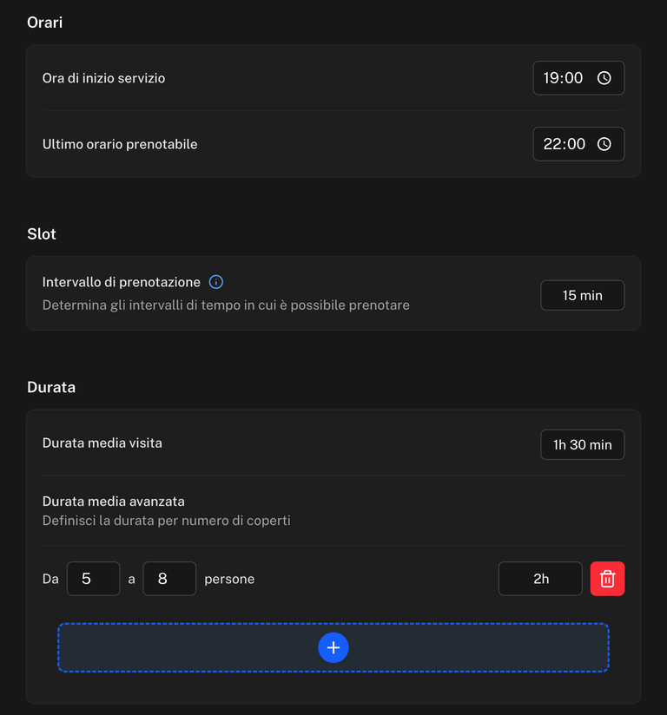Click the Intervallo di prenotazione label
This screenshot has height=715, width=667.
(x=121, y=282)
